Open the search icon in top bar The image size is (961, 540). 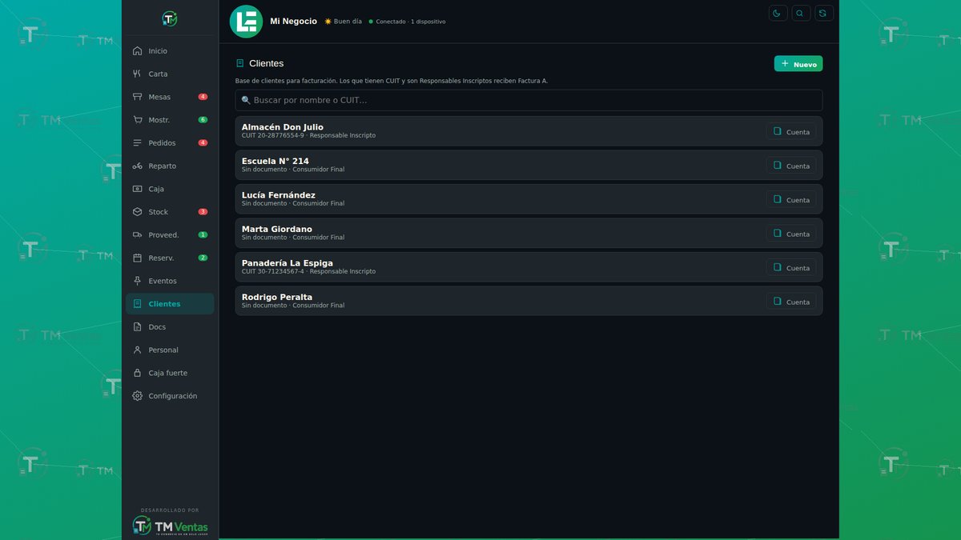pos(801,13)
